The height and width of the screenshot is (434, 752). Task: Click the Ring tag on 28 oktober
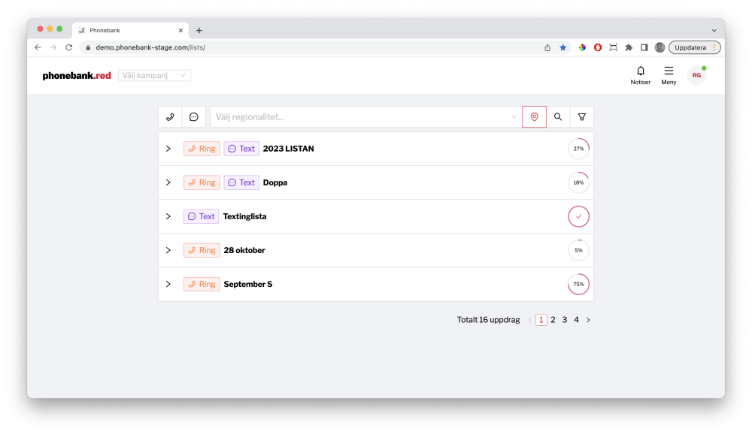coord(202,251)
